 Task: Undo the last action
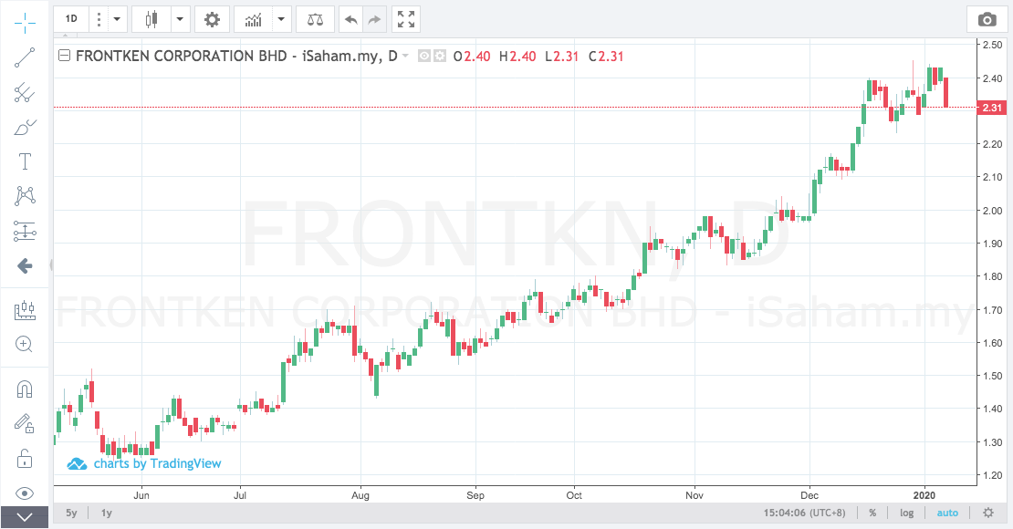click(x=350, y=19)
